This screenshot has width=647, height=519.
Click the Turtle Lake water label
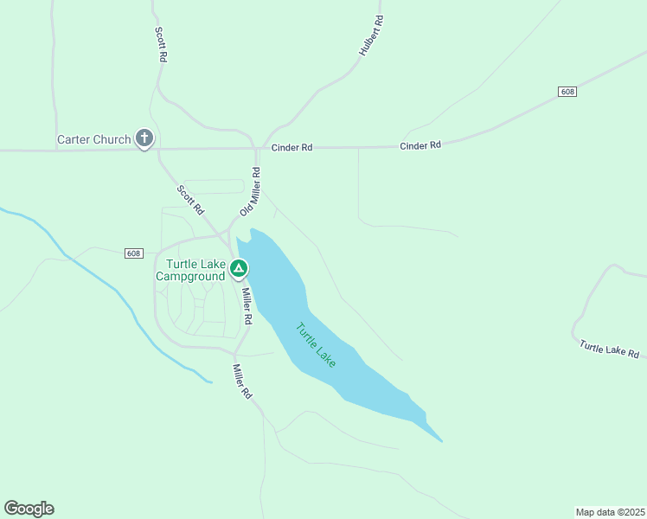click(316, 345)
